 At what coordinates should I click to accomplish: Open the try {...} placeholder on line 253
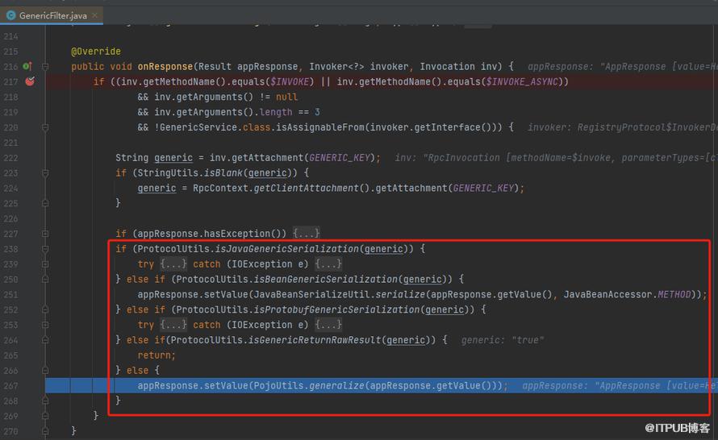(x=173, y=325)
